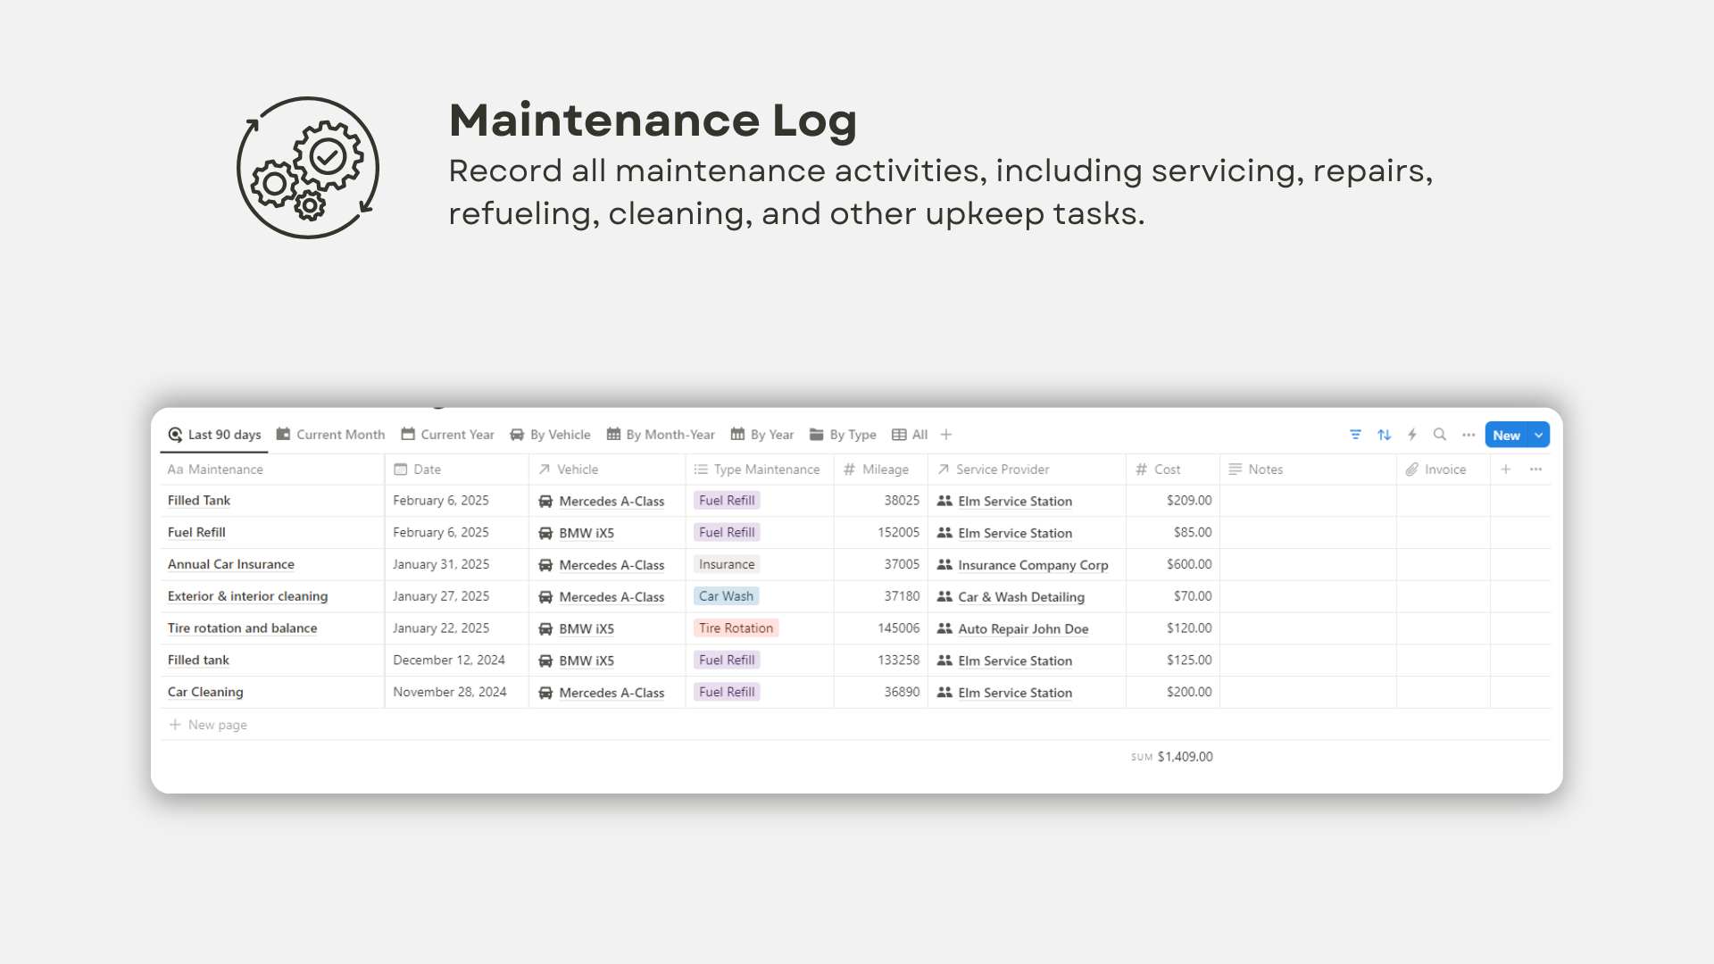Click empty Notes cell in Filled Tank row
Image resolution: width=1714 pixels, height=964 pixels.
1308,501
